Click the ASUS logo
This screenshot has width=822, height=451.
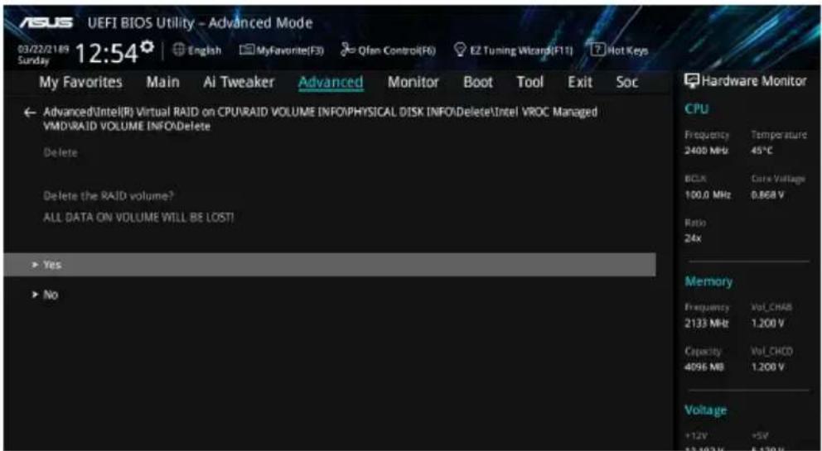pyautogui.click(x=46, y=23)
